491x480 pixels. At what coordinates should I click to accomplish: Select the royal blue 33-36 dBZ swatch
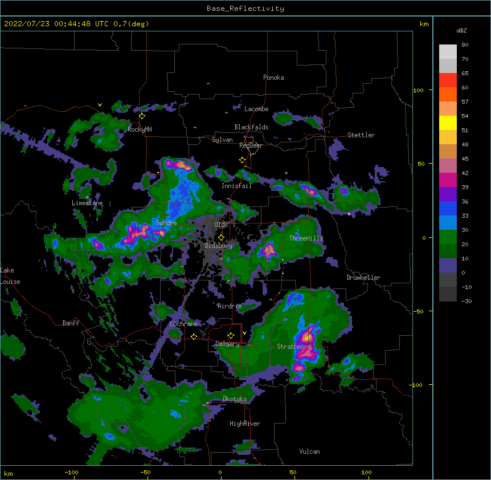tap(448, 208)
